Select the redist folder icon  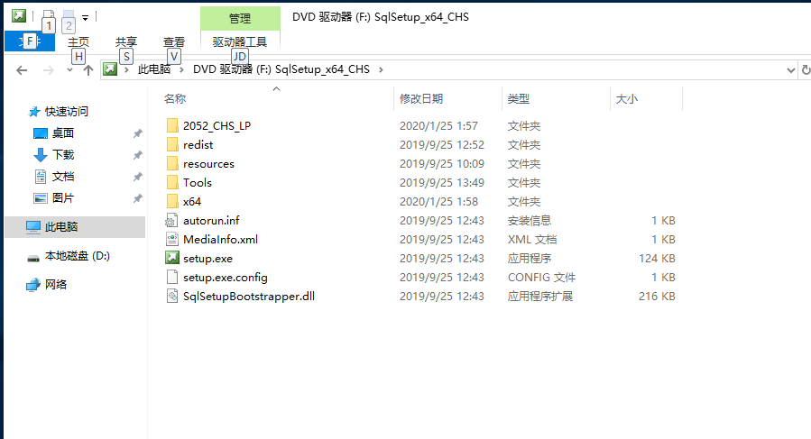(x=172, y=145)
